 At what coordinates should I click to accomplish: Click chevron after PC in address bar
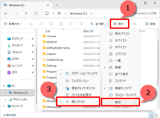click(x=66, y=13)
